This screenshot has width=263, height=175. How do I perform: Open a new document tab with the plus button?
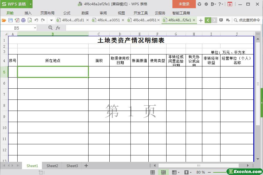click(201, 20)
